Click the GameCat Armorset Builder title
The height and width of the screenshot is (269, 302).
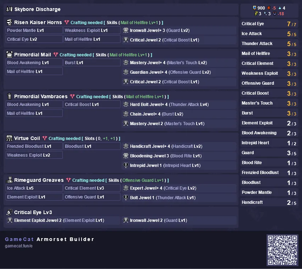point(50,239)
